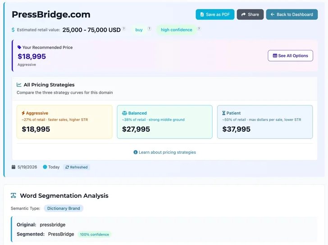
Task: Select the Balanced pricing strategy card
Action: (x=164, y=122)
